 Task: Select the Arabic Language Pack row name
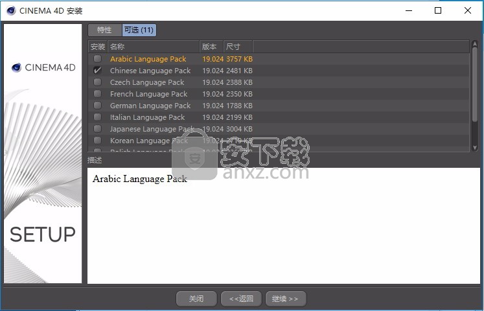148,59
